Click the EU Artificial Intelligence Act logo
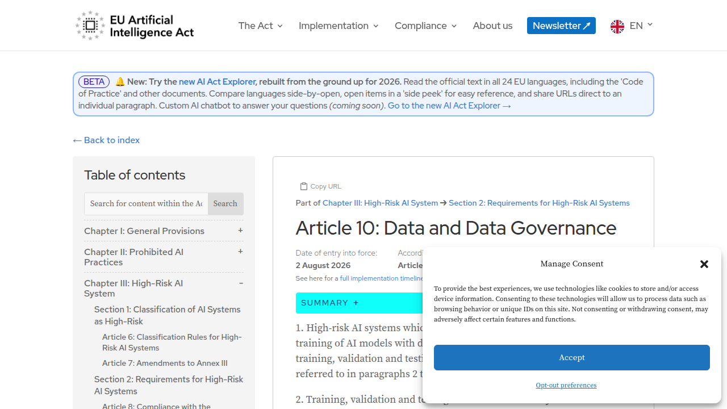The height and width of the screenshot is (409, 727). click(135, 26)
